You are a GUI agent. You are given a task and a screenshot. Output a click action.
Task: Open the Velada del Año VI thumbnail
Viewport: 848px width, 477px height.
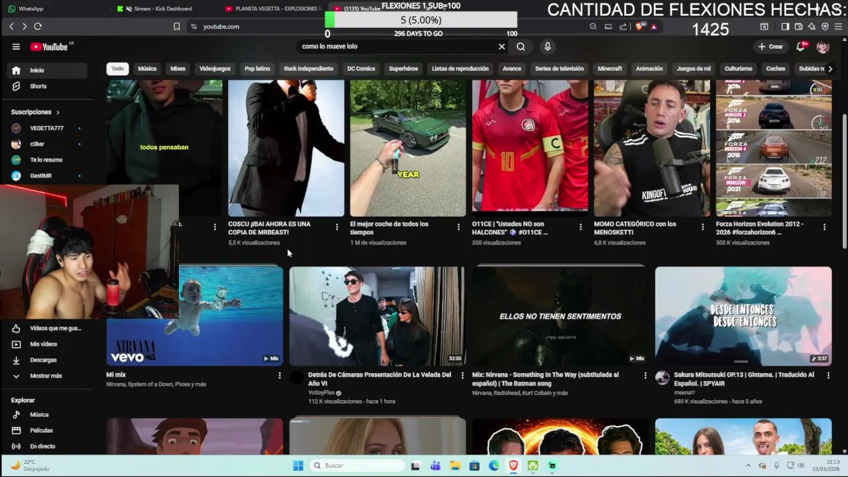coord(377,316)
